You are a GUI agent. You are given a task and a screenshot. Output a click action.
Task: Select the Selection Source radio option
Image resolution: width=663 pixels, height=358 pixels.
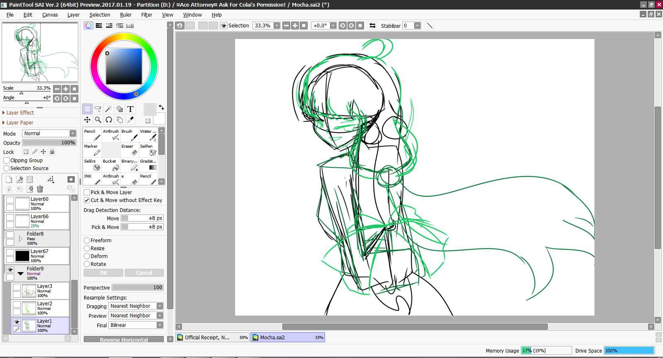tap(6, 168)
